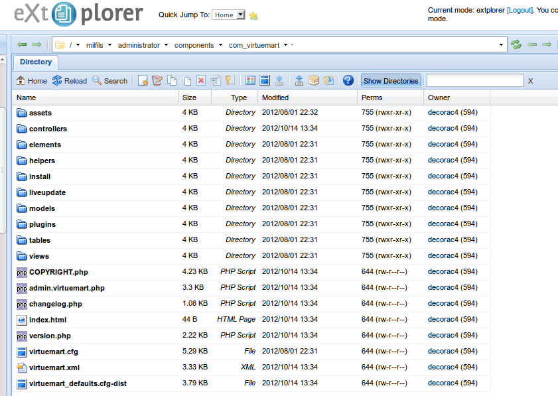This screenshot has height=396, width=558.
Task: Sort by Modified column header
Action: [308, 98]
